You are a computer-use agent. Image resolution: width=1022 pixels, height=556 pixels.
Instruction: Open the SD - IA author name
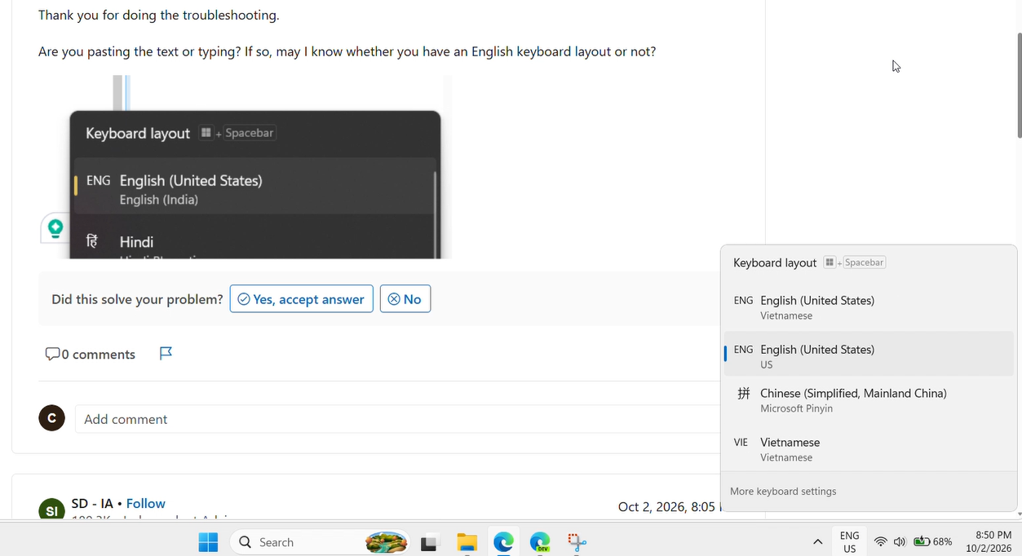pyautogui.click(x=92, y=504)
